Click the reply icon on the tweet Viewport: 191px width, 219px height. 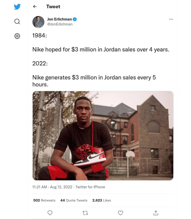[50, 213]
